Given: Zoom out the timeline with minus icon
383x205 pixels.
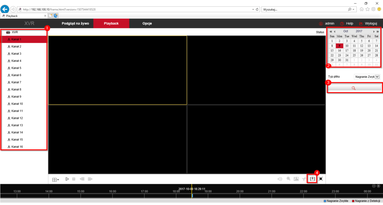Looking at the screenshot, I should [x=374, y=186].
